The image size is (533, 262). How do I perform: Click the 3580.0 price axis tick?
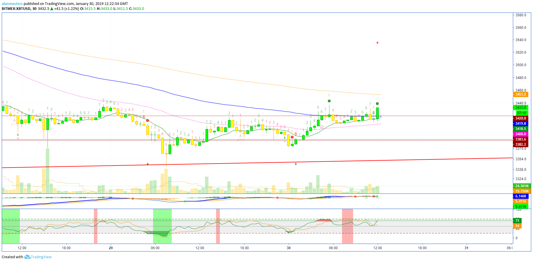[x=521, y=15]
